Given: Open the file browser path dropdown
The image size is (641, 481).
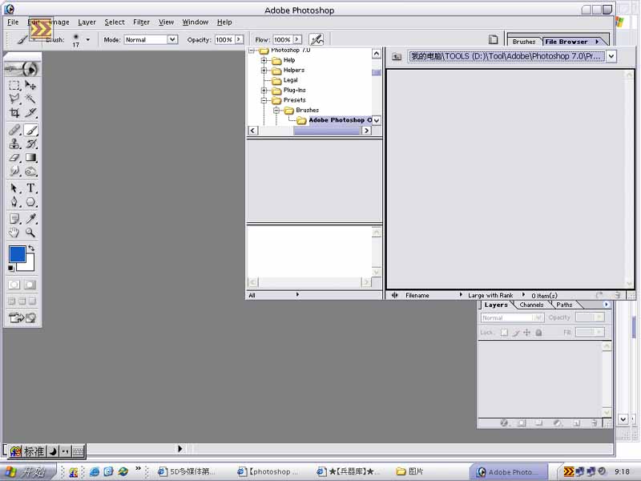Looking at the screenshot, I should point(611,56).
